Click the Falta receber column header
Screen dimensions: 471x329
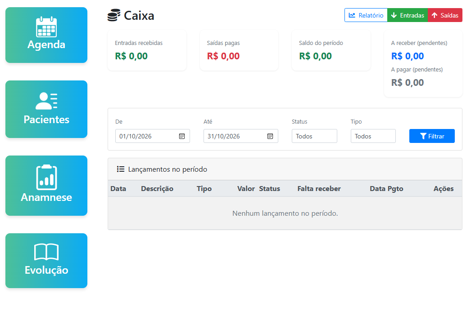coord(319,189)
